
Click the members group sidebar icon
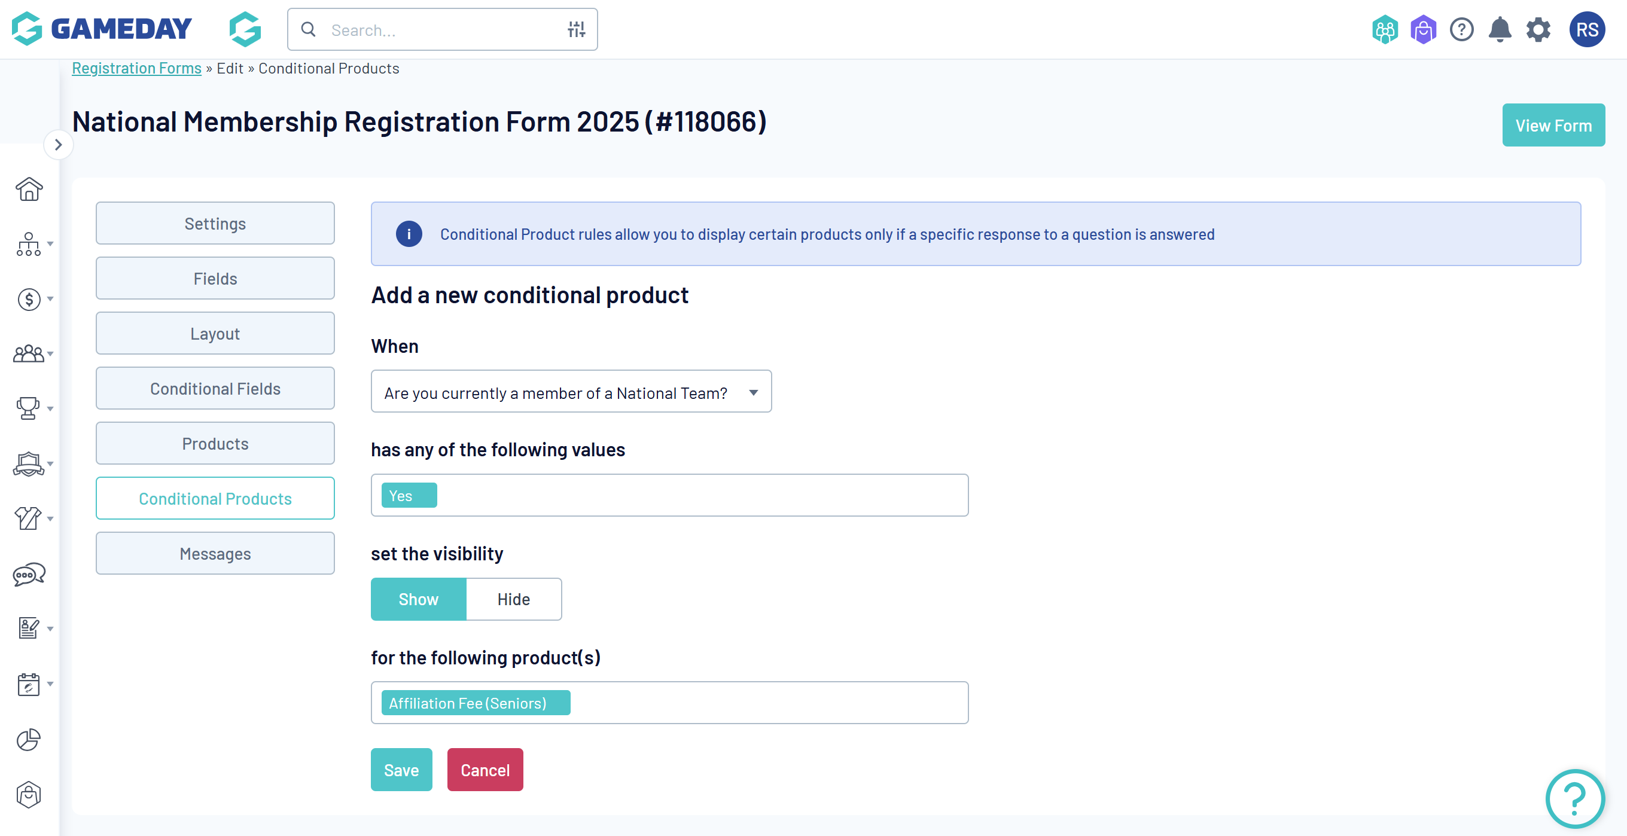click(x=29, y=353)
